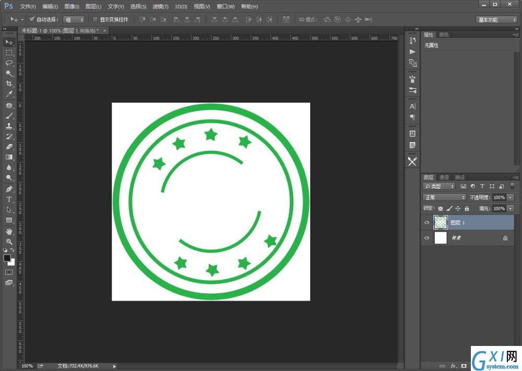Select the Eyedropper tool

point(9,94)
